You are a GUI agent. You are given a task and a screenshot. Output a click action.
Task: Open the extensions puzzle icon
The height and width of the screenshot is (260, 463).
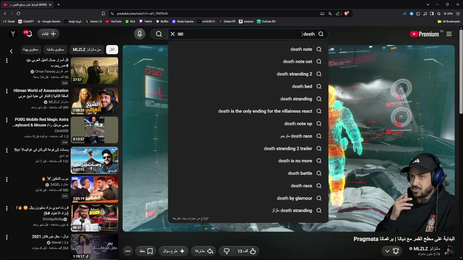coord(418,14)
